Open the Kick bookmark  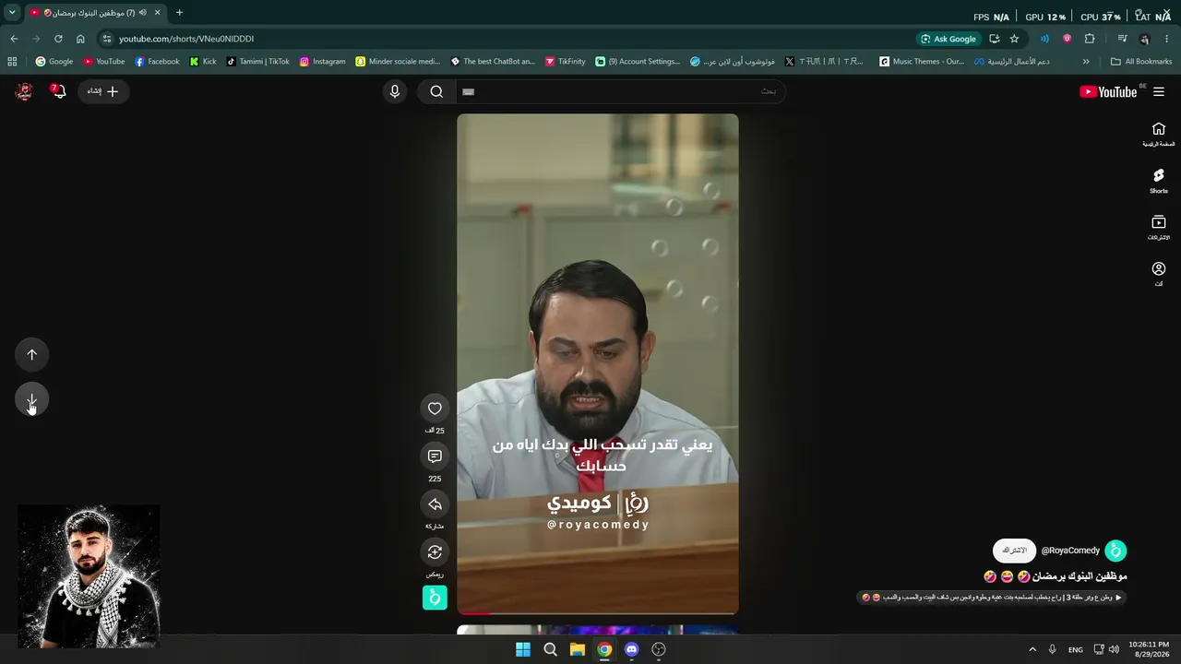[203, 62]
